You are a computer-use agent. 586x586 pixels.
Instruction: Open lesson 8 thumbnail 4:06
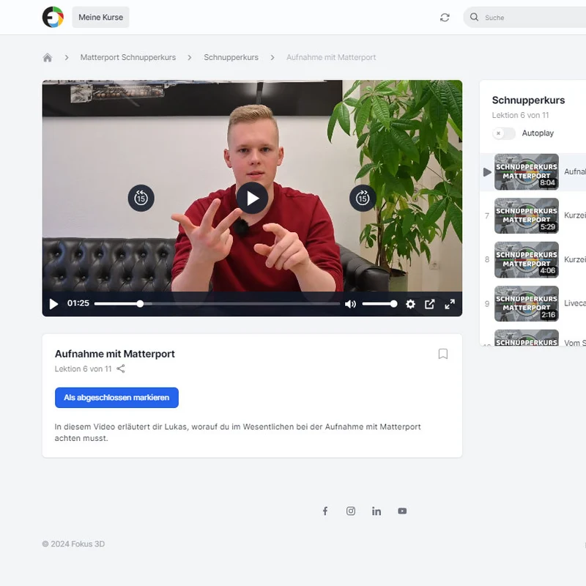[x=527, y=260]
